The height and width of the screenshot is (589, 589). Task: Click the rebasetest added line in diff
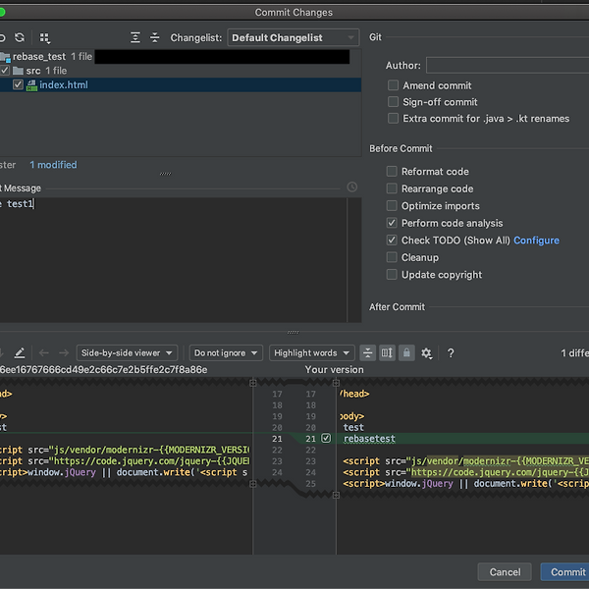[x=369, y=439]
